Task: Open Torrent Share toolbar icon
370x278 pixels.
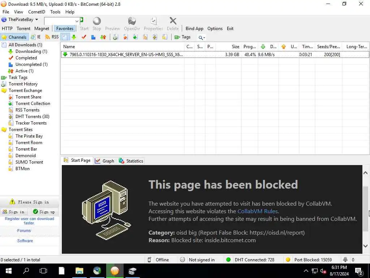Action: click(x=125, y=37)
